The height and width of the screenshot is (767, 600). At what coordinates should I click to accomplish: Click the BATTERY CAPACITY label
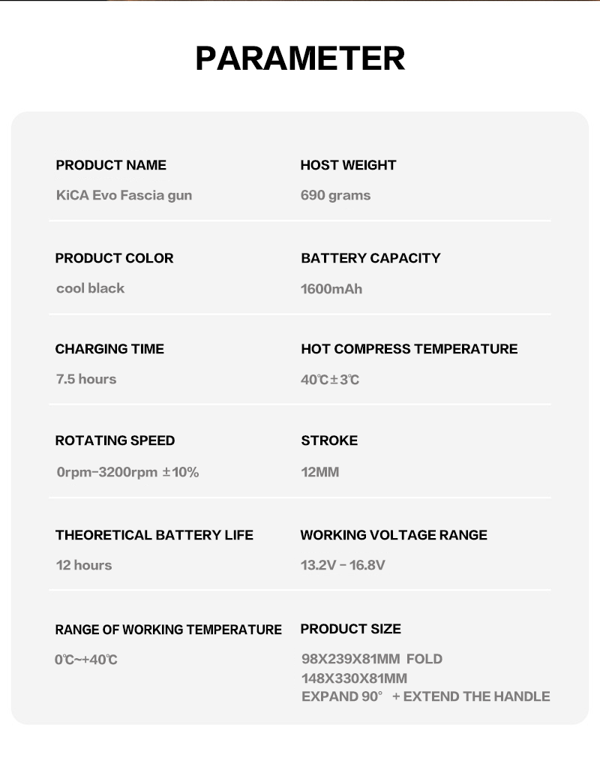click(x=370, y=258)
